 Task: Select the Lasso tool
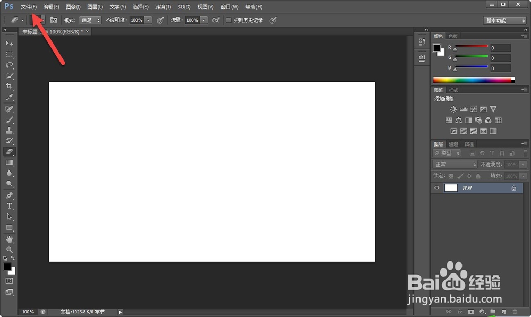click(x=9, y=65)
